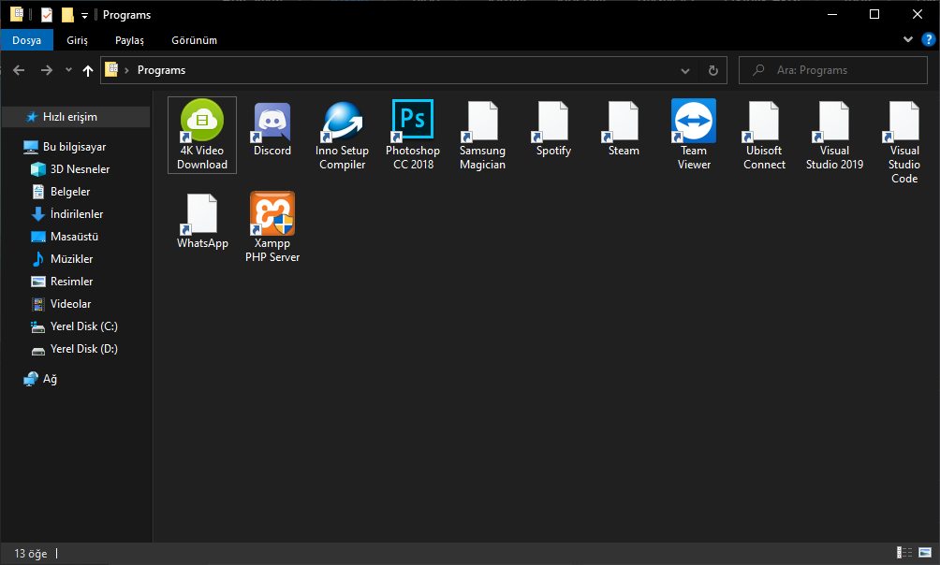This screenshot has height=565, width=940.
Task: Click the Ara: Programs search field
Action: point(833,70)
